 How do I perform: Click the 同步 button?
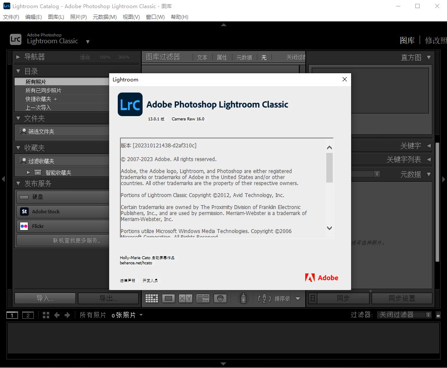343,299
